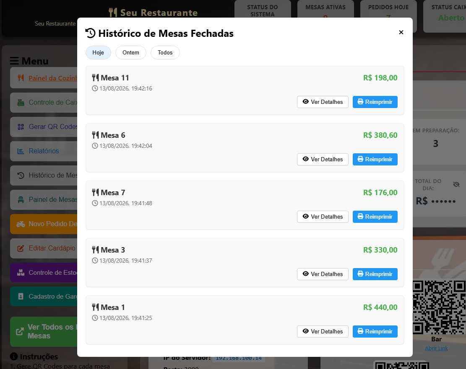Click eye icon for Mesa 1 details
This screenshot has width=466, height=369.
[x=305, y=331]
